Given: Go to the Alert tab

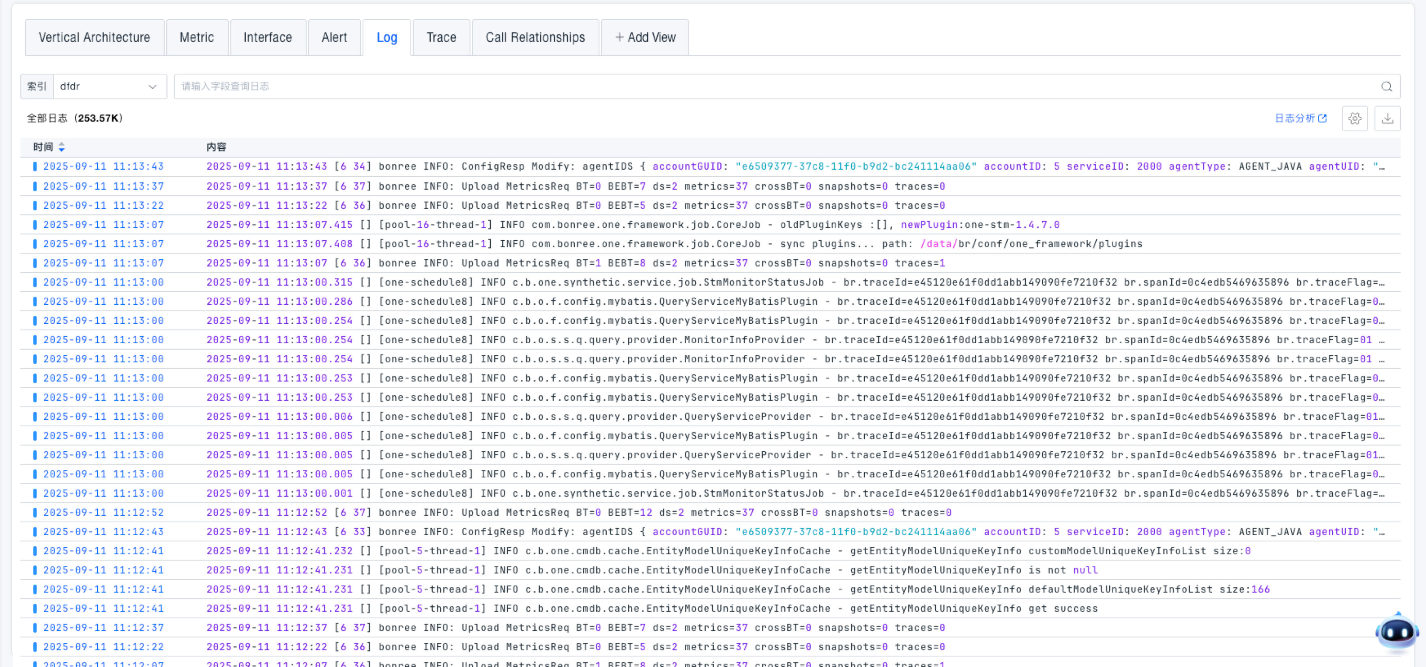Looking at the screenshot, I should [334, 38].
